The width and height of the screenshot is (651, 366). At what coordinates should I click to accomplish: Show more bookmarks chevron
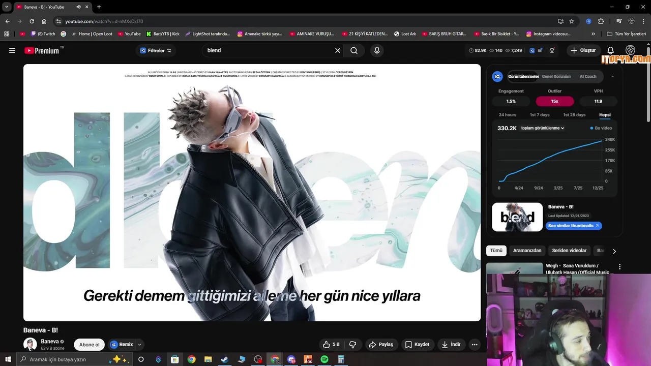(593, 34)
